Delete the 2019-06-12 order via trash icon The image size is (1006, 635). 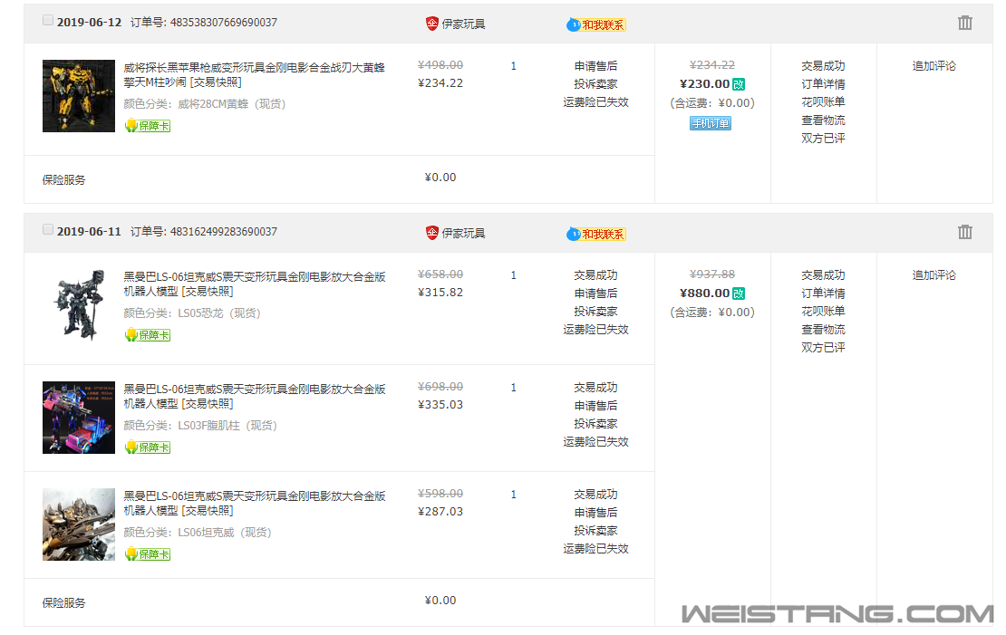(x=965, y=23)
